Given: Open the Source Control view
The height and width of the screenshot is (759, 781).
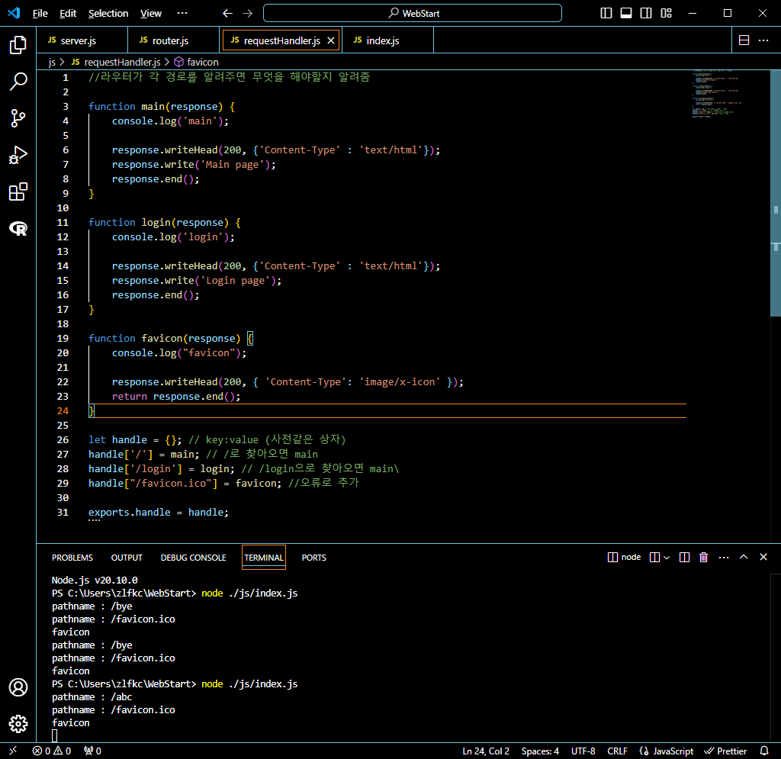Looking at the screenshot, I should tap(18, 118).
